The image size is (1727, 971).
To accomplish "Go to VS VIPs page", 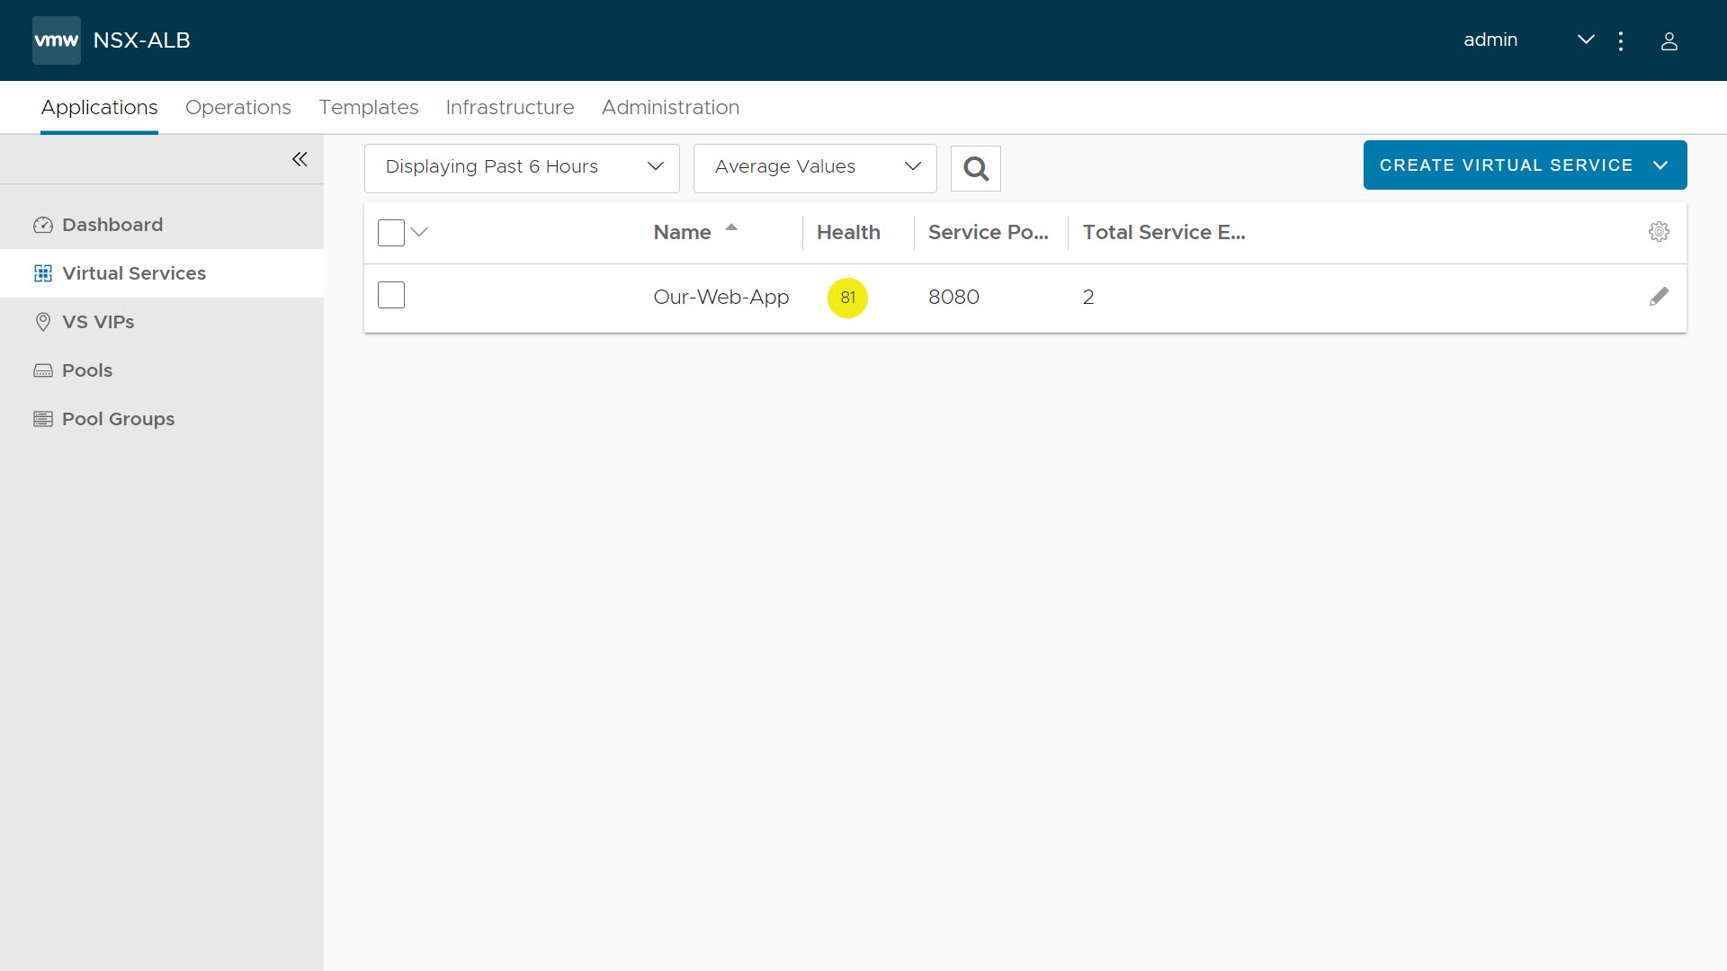I will tap(97, 322).
